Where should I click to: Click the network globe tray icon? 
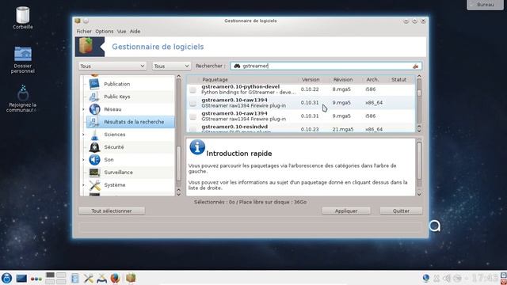click(426, 278)
